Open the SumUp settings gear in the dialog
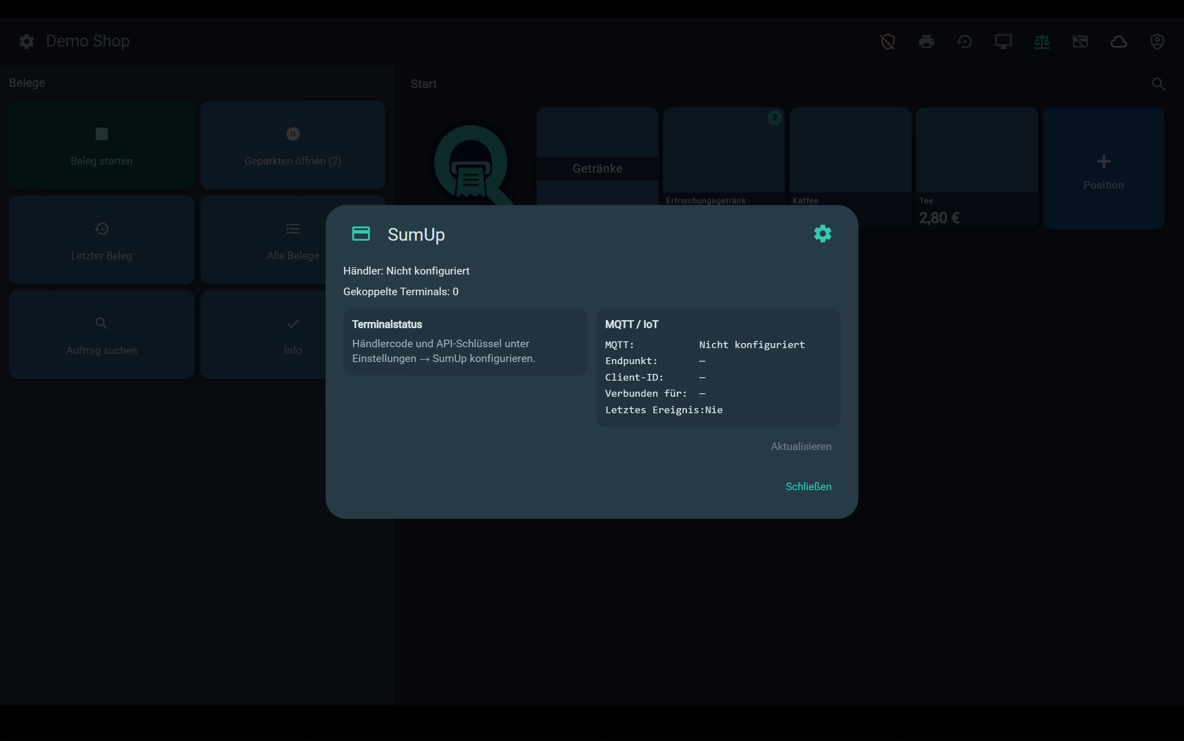This screenshot has width=1184, height=741. (x=822, y=234)
